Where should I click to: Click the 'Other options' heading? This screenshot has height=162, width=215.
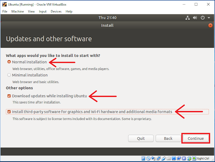tap(19, 88)
